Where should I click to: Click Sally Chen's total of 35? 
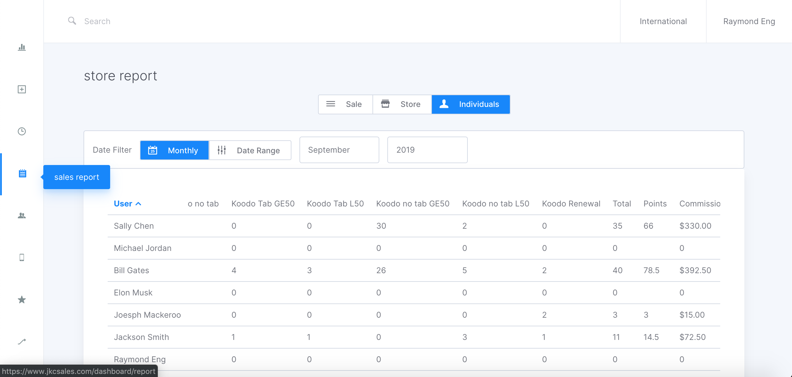click(x=618, y=226)
